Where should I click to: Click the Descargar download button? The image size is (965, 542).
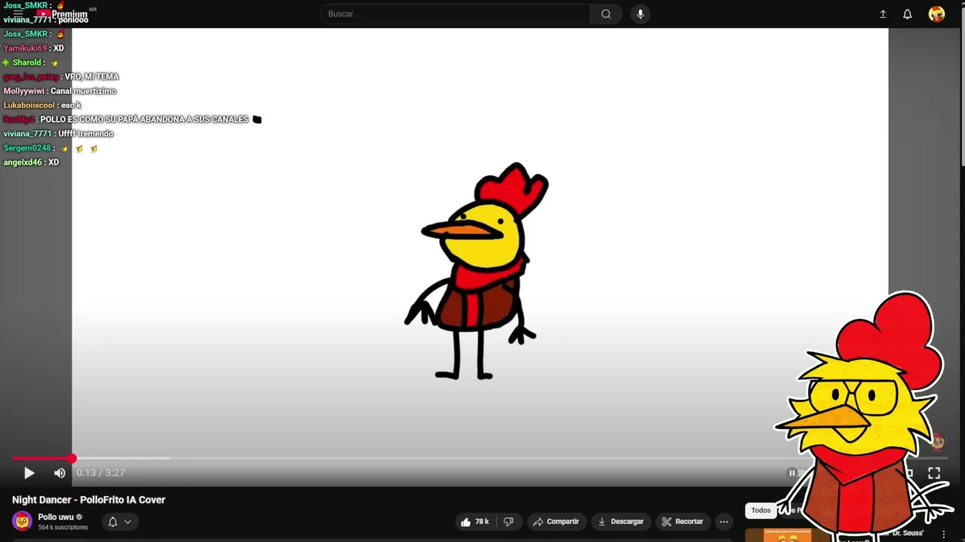click(x=620, y=522)
